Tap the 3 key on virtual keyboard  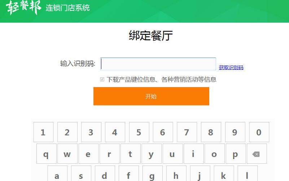point(91,132)
